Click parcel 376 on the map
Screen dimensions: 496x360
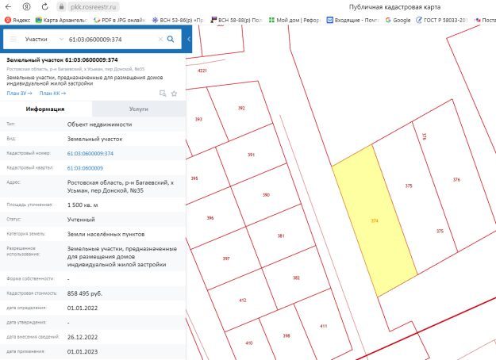tap(456, 179)
